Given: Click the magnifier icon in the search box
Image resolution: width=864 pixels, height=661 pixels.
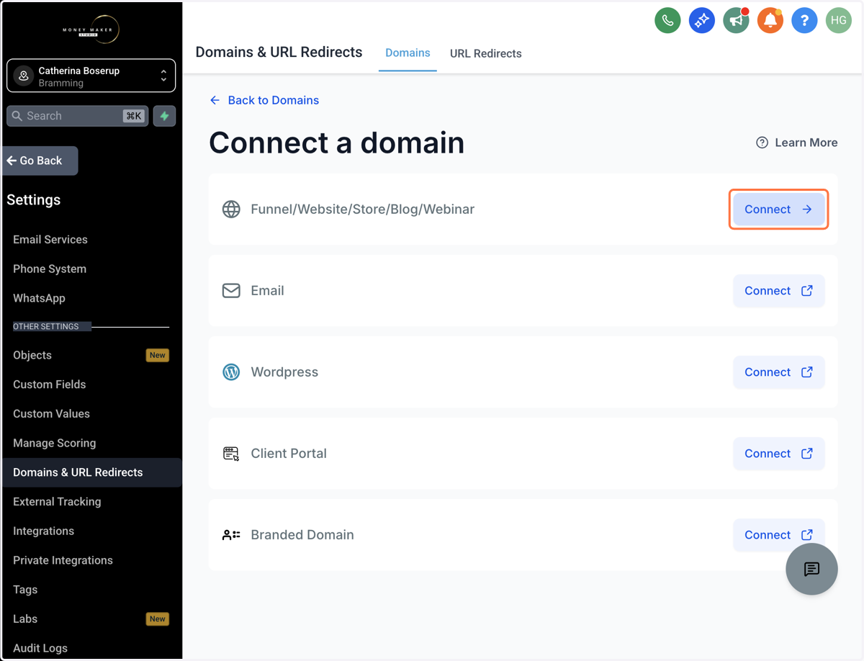Looking at the screenshot, I should pos(17,116).
